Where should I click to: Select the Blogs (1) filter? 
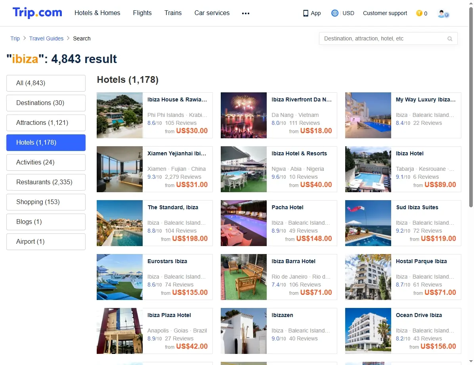coord(46,222)
